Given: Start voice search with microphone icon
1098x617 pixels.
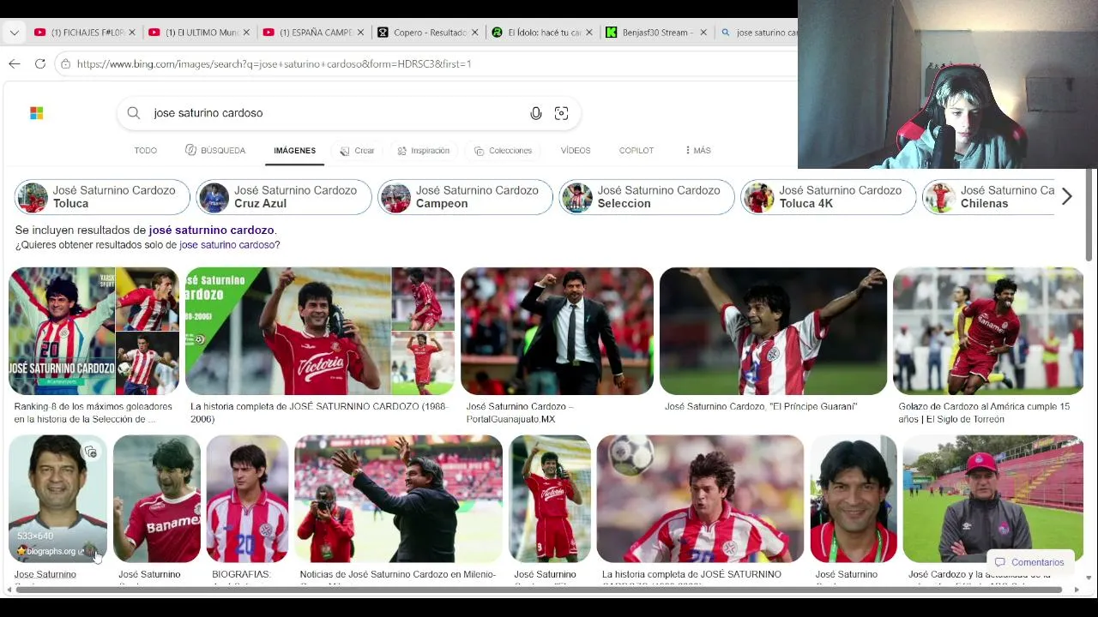Looking at the screenshot, I should [x=536, y=113].
